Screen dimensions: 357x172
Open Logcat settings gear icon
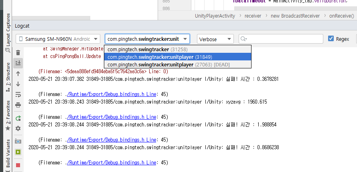[x=18, y=129]
